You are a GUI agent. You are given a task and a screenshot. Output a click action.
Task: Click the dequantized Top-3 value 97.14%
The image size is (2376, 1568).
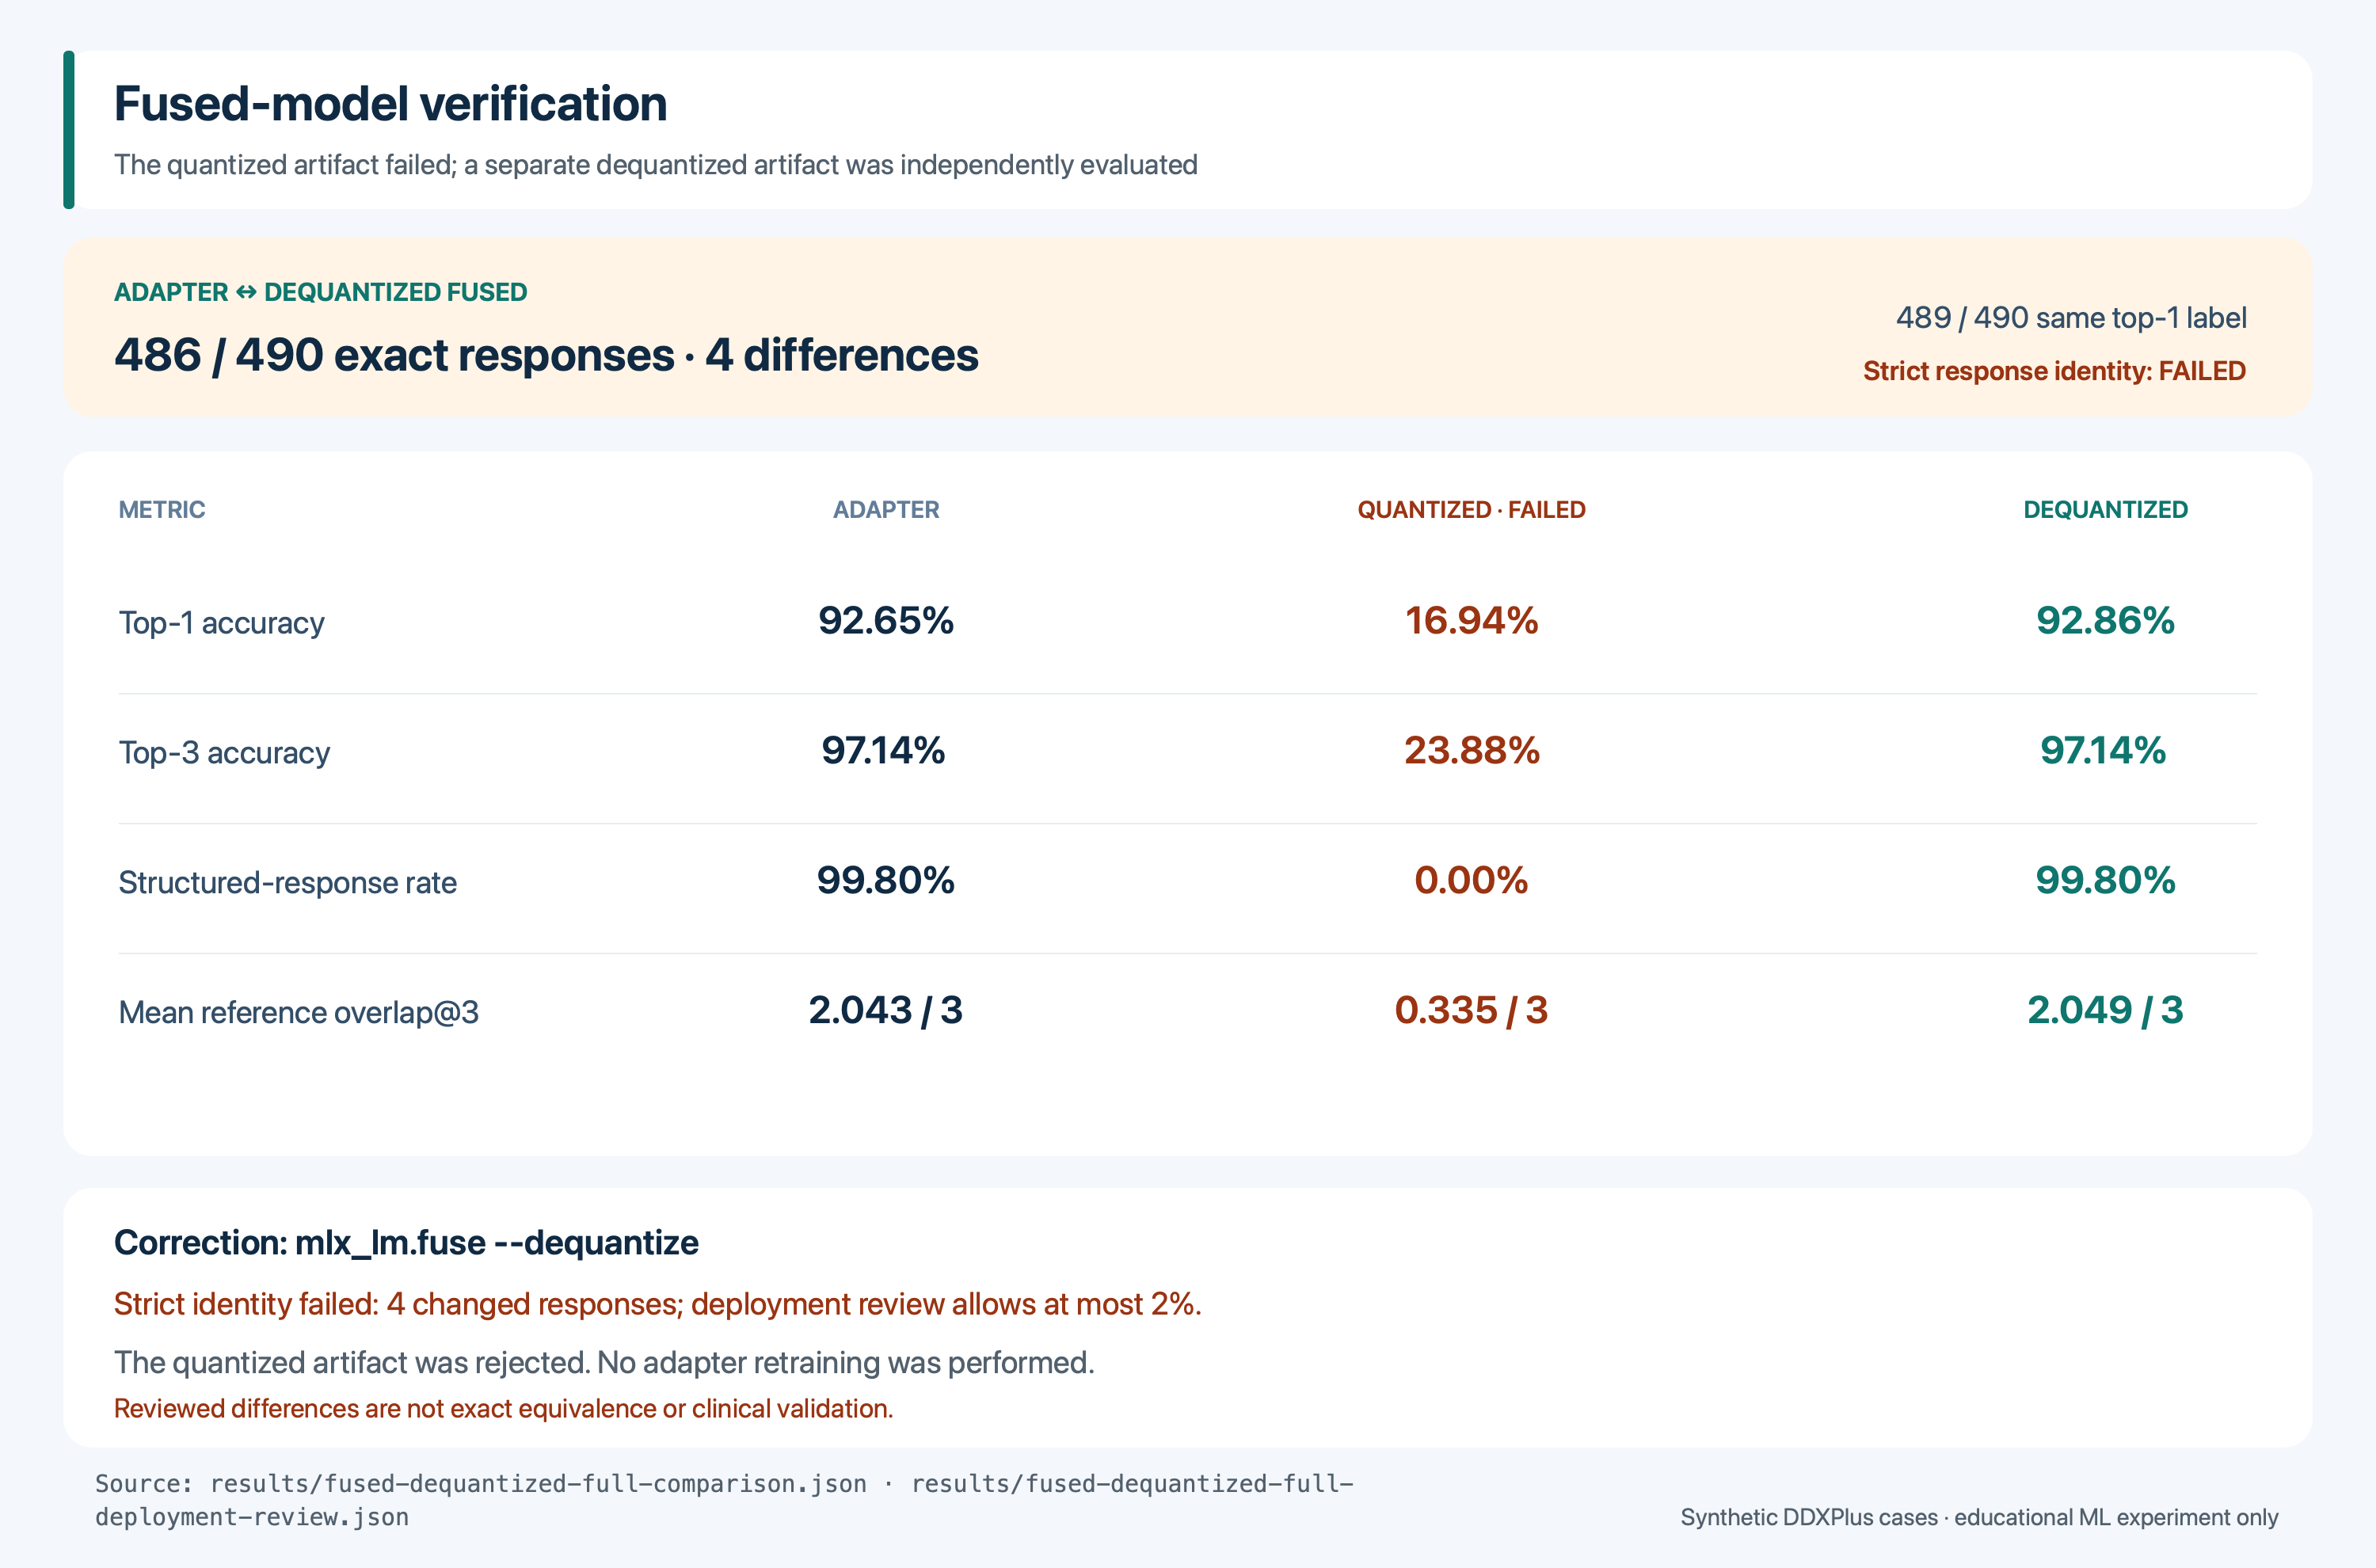click(2103, 751)
